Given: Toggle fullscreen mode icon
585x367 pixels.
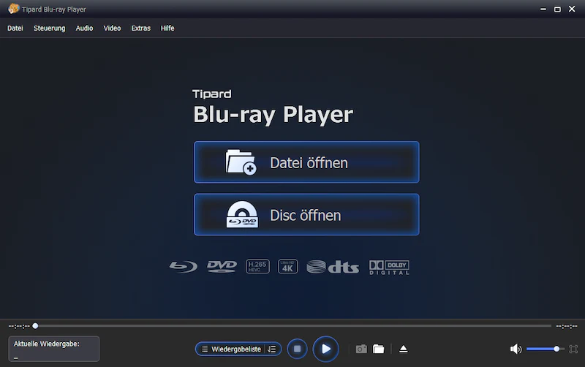Looking at the screenshot, I should 573,349.
